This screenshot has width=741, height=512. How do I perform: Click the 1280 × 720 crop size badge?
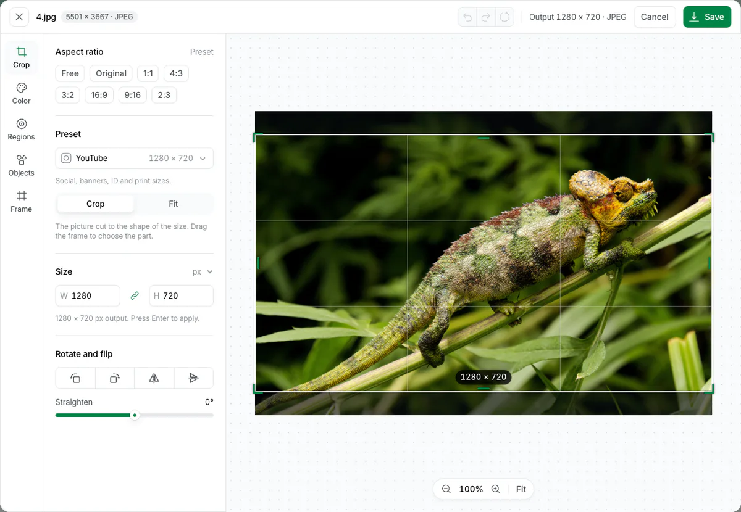click(484, 377)
